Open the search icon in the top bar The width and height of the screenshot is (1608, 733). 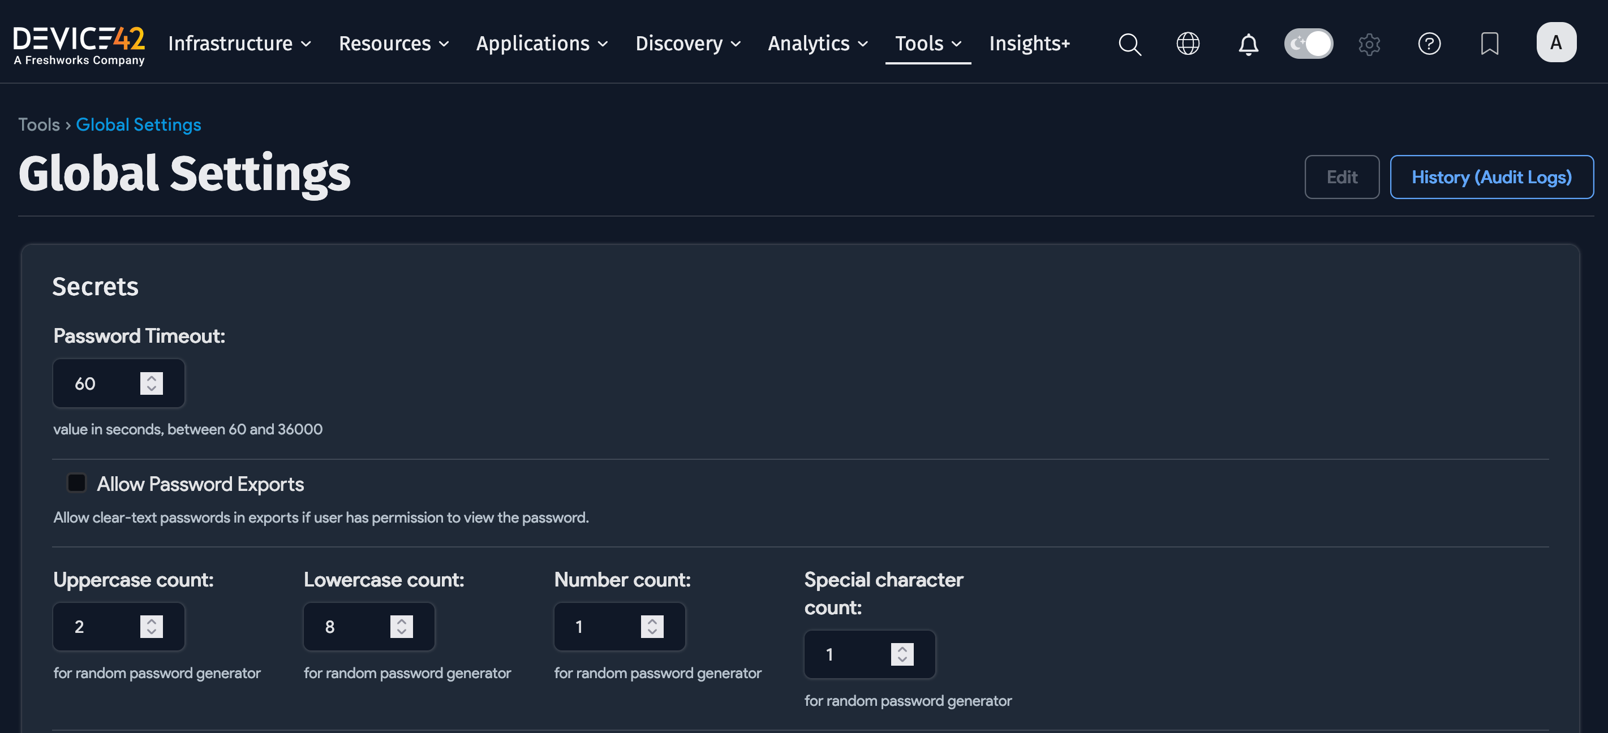1129,44
